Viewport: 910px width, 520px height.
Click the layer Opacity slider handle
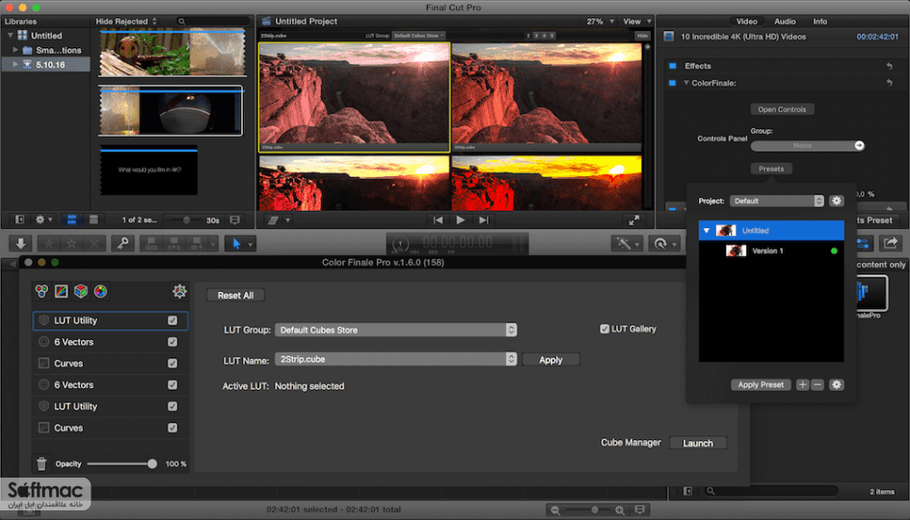(152, 464)
